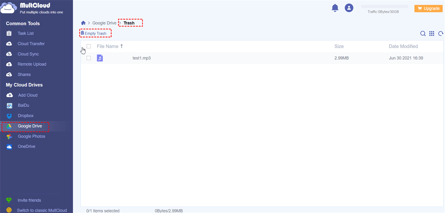
Task: Click the search magnifier icon
Action: (423, 34)
